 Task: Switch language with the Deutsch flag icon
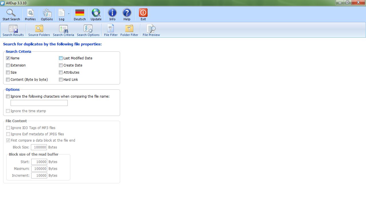[80, 13]
